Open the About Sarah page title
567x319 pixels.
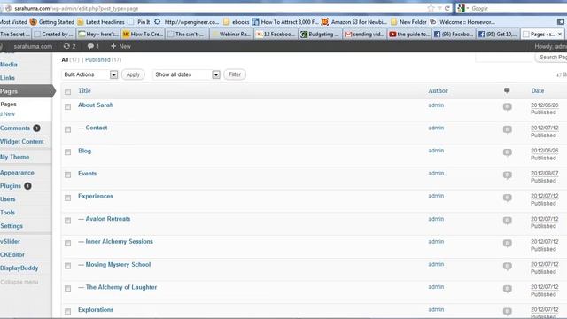click(x=96, y=105)
